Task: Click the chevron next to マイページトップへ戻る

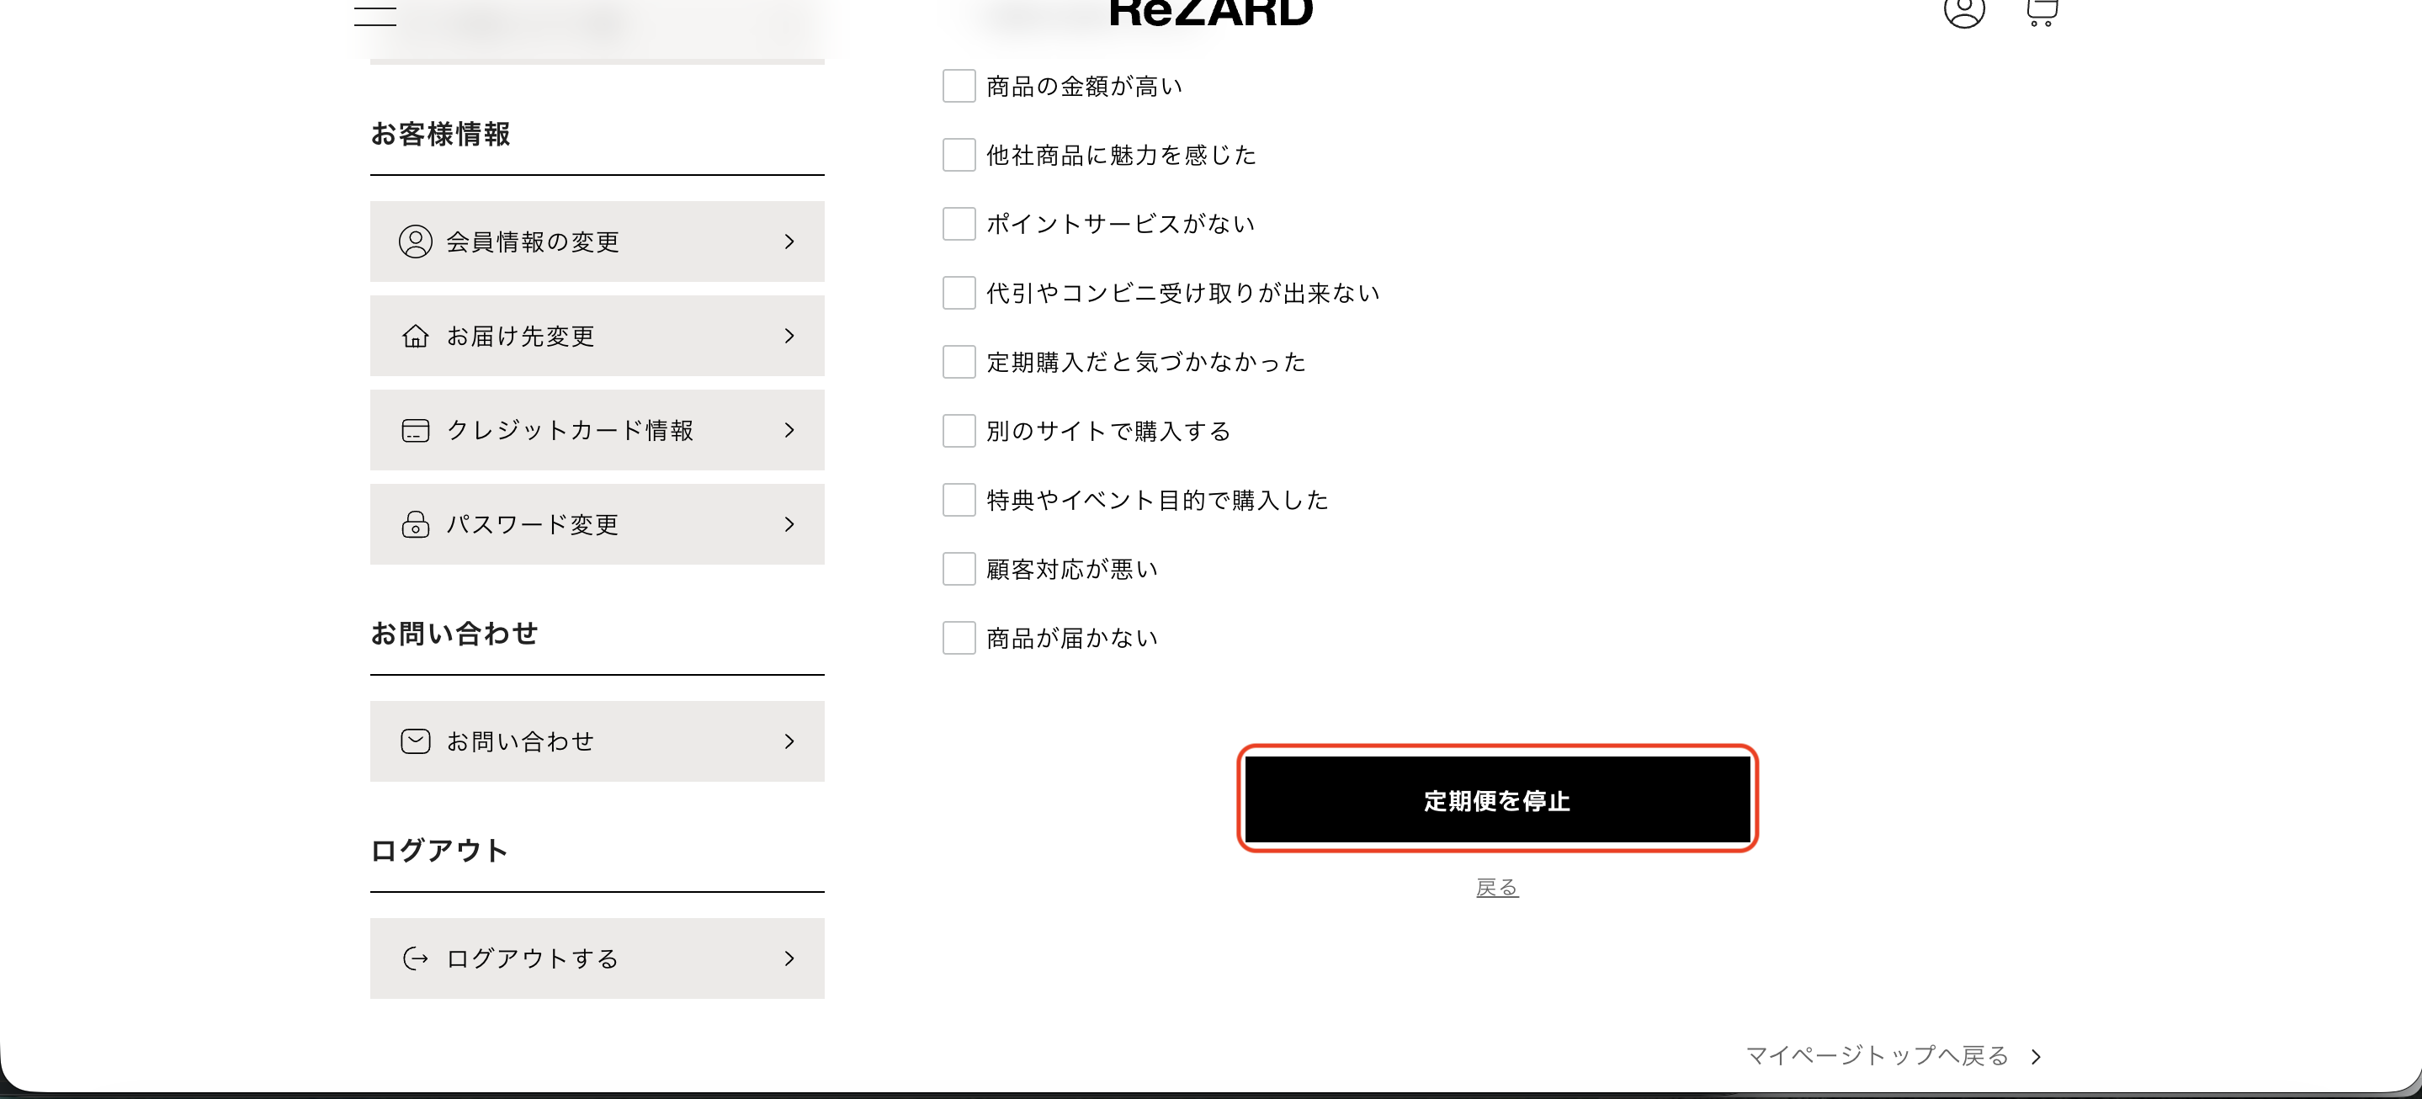Action: pos(2036,1057)
